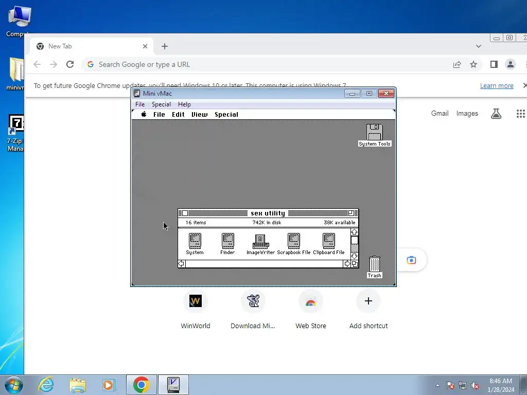527x395 pixels.
Task: Select the Scrapbook File icon
Action: [x=294, y=241]
